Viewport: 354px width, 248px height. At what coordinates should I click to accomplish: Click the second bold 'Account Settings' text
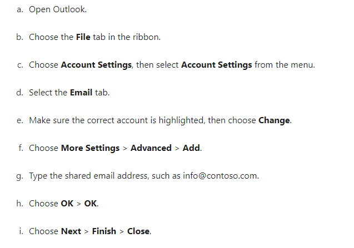[x=217, y=65]
